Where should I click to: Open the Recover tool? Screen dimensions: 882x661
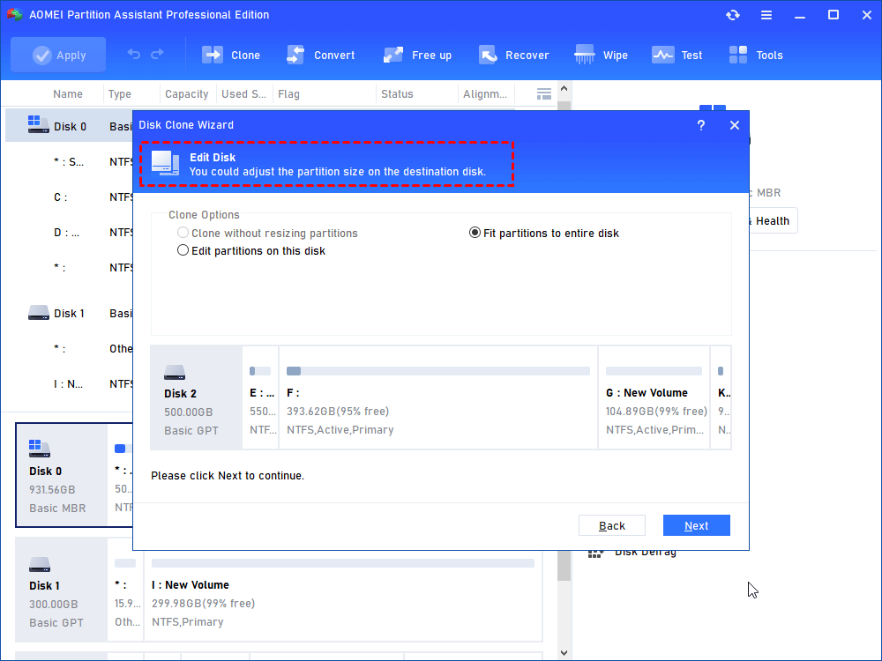tap(513, 55)
